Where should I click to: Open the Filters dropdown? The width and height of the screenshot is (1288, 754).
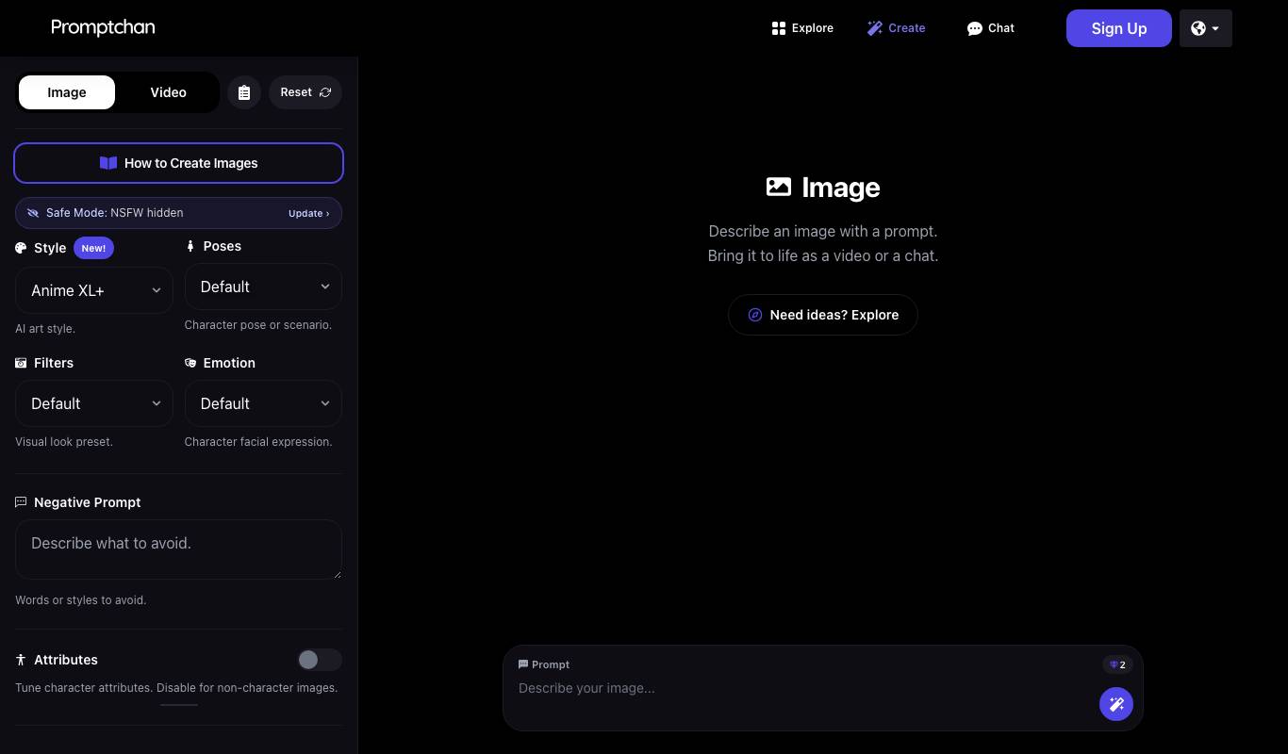pos(94,403)
